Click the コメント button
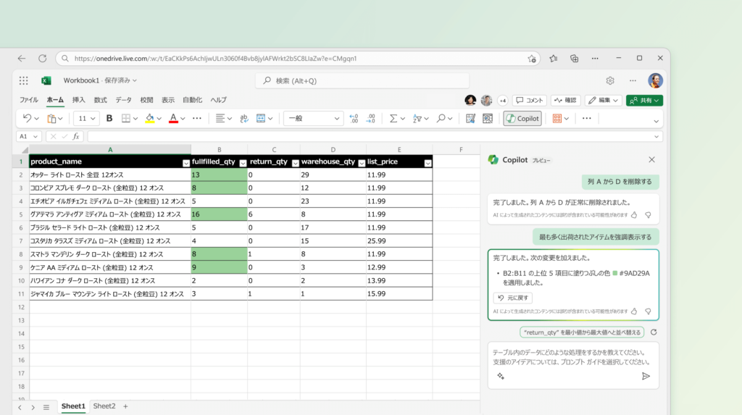 coord(530,101)
